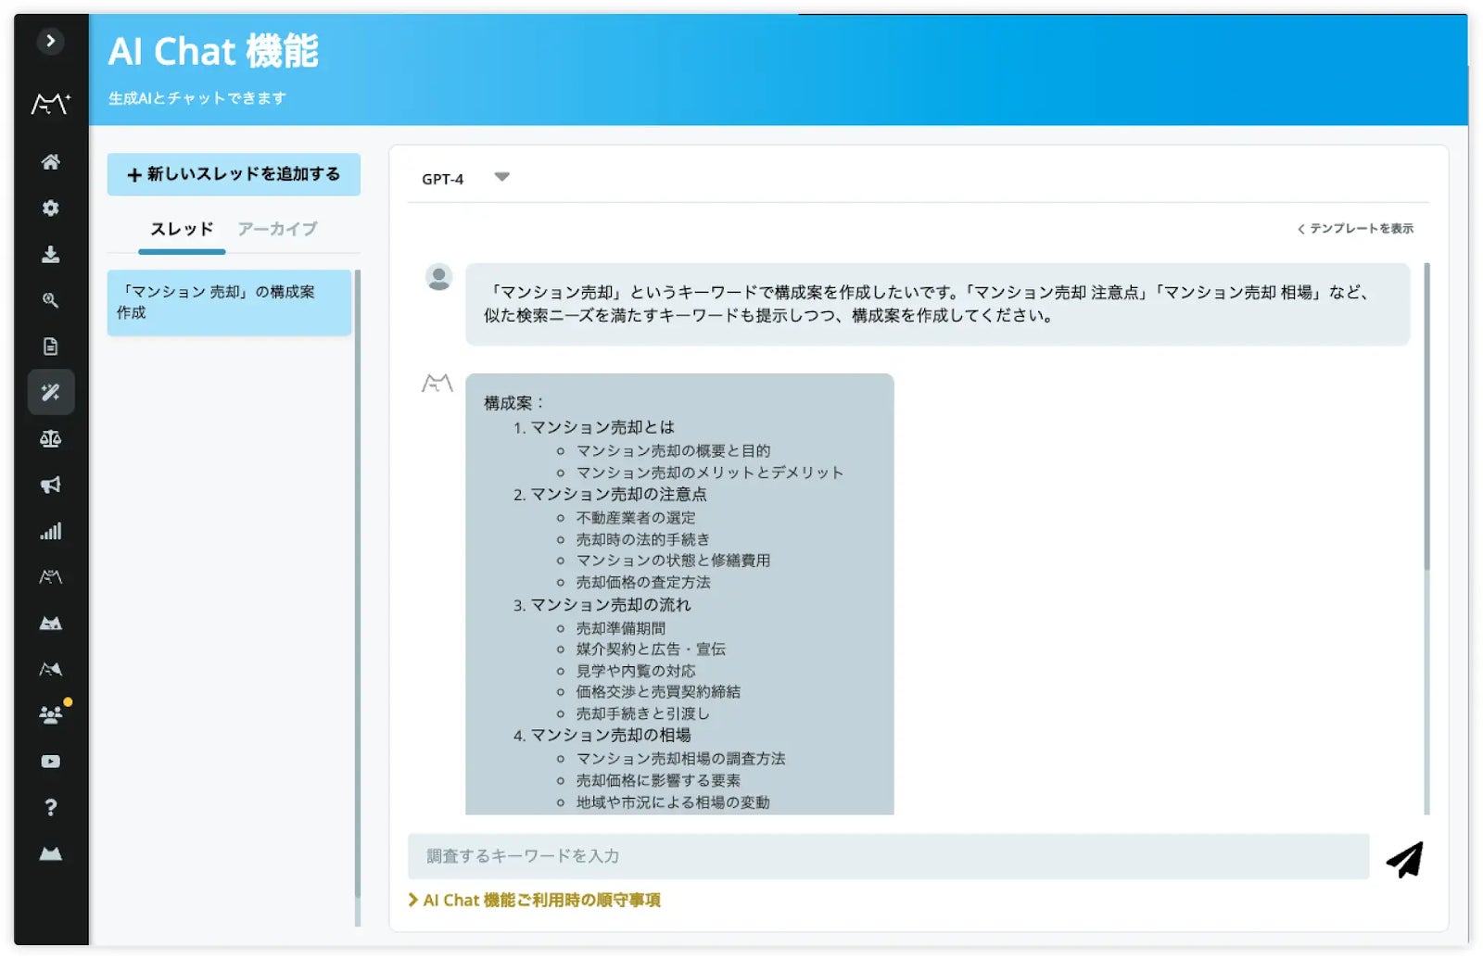The image size is (1483, 959).
Task: Click the GPT-4 dropdown arrow
Action: (501, 177)
